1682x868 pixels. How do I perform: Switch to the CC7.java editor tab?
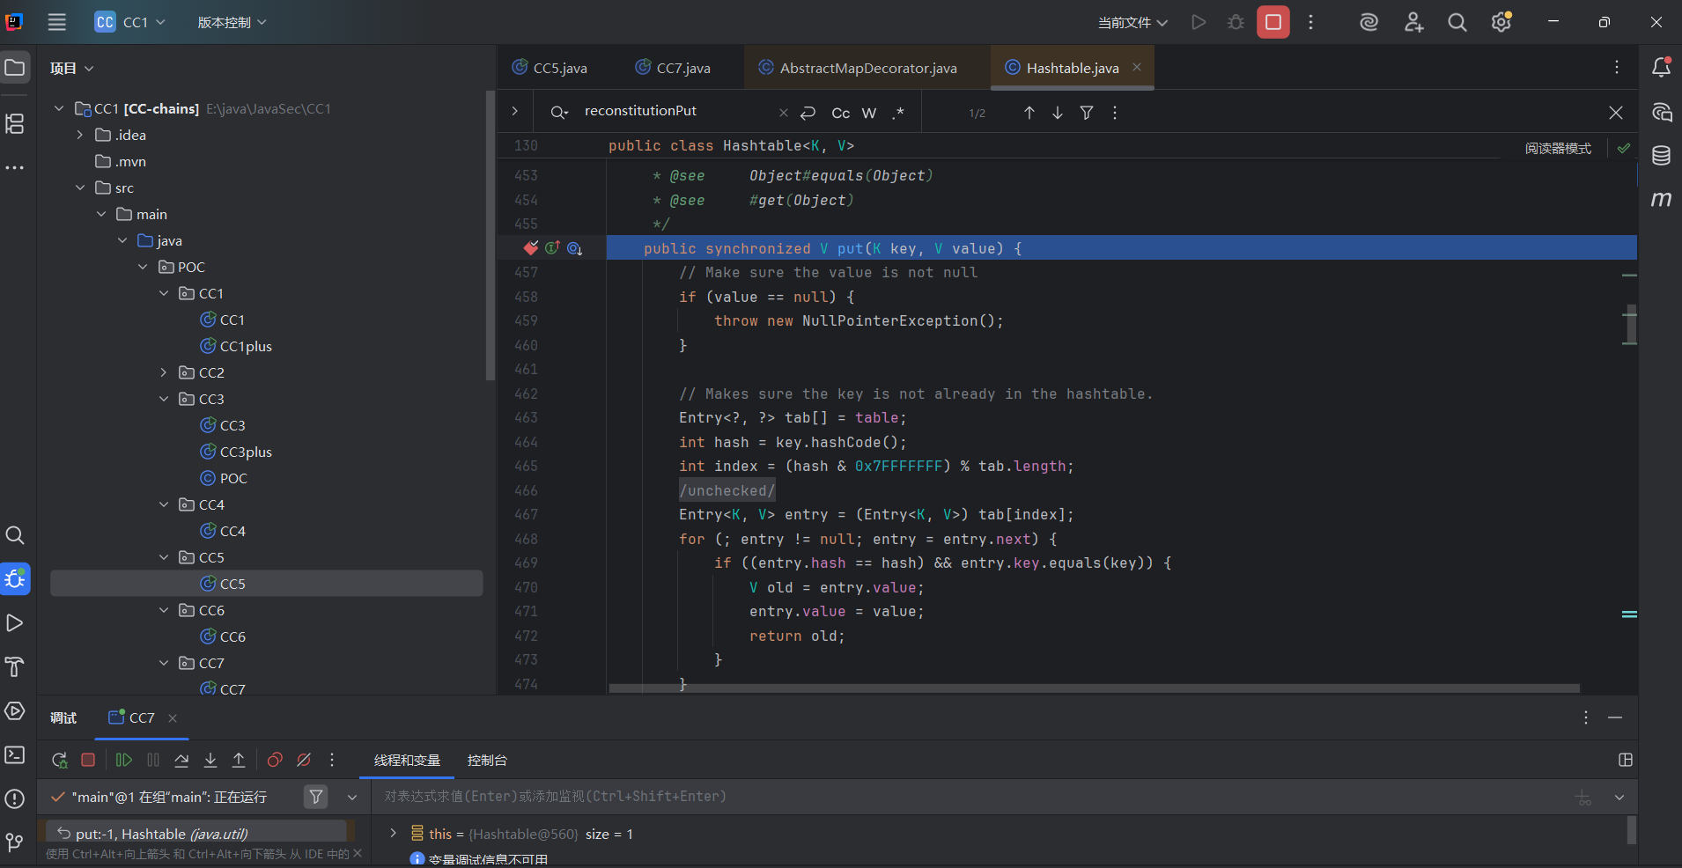click(x=682, y=68)
